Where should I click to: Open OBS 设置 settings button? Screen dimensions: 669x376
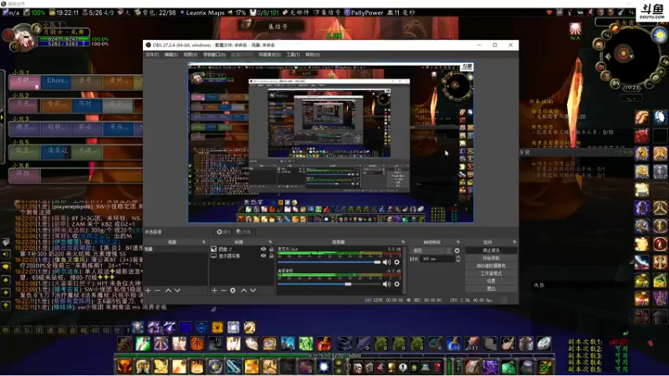(x=491, y=281)
